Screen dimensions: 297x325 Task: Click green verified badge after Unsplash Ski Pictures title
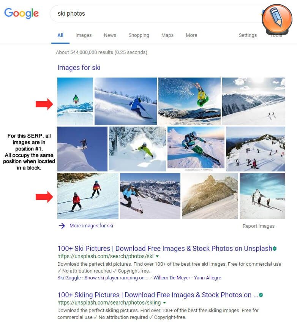tap(275, 249)
